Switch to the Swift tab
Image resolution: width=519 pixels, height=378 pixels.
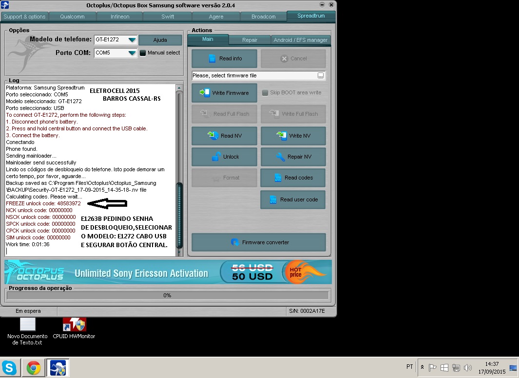click(x=168, y=17)
